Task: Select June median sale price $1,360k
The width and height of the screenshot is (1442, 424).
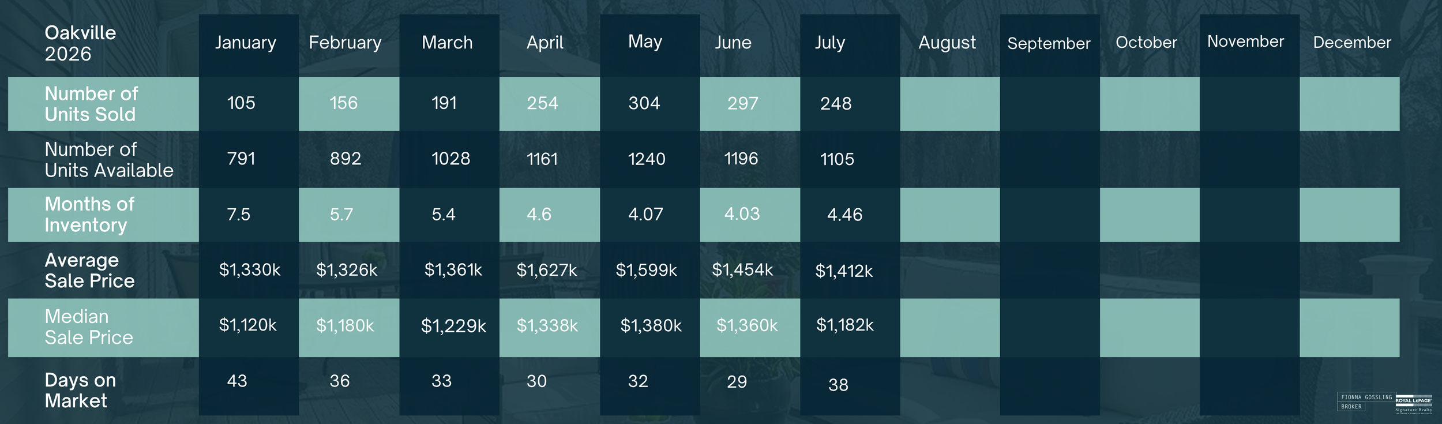Action: click(747, 325)
